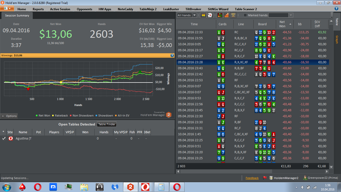
Task: Open the SitNGo Wizard tab
Action: (218, 9)
